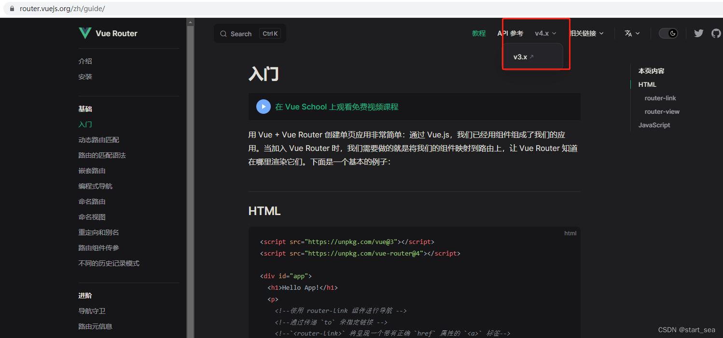
Task: Click the search magnifier icon
Action: click(x=223, y=34)
